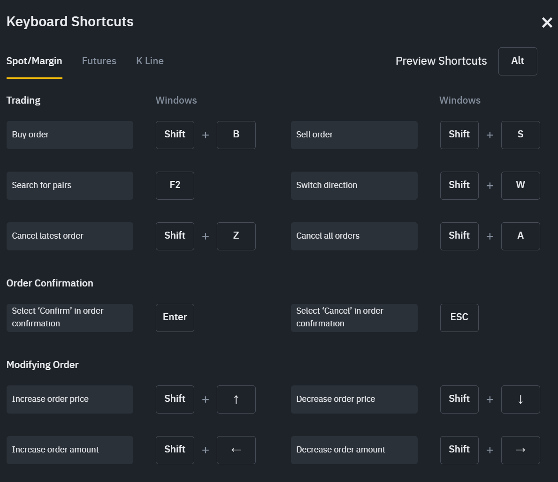Click the Decrease order amount label
The height and width of the screenshot is (482, 558).
[354, 450]
